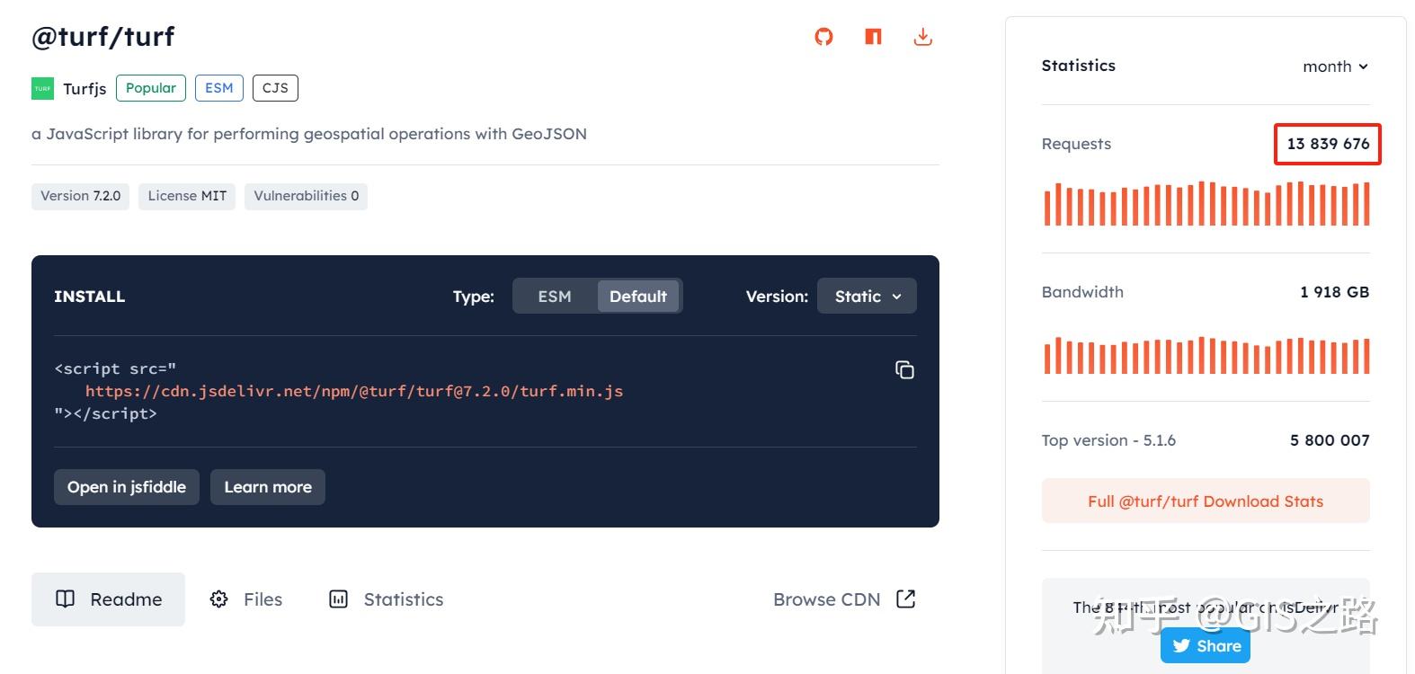Open the Static version dropdown
The height and width of the screenshot is (674, 1415).
[867, 297]
